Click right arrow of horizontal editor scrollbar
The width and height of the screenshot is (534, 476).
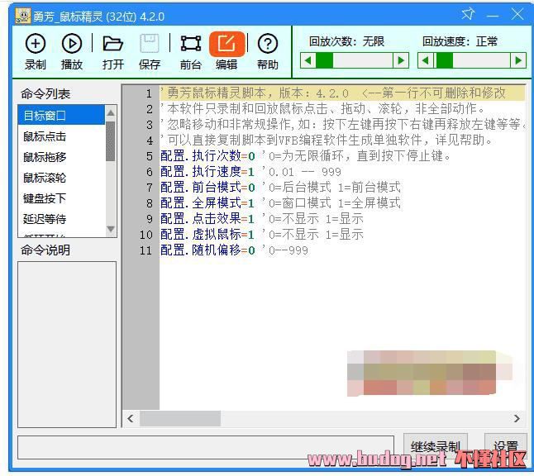[517, 419]
